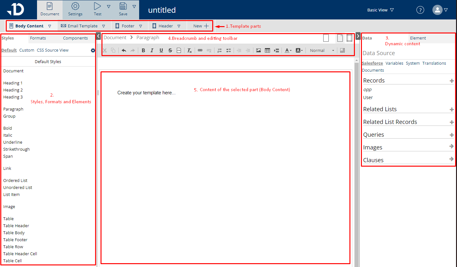Open the Element tab in right panel
The width and height of the screenshot is (457, 267).
418,38
